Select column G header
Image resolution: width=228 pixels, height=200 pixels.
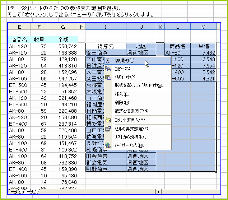pos(63,27)
